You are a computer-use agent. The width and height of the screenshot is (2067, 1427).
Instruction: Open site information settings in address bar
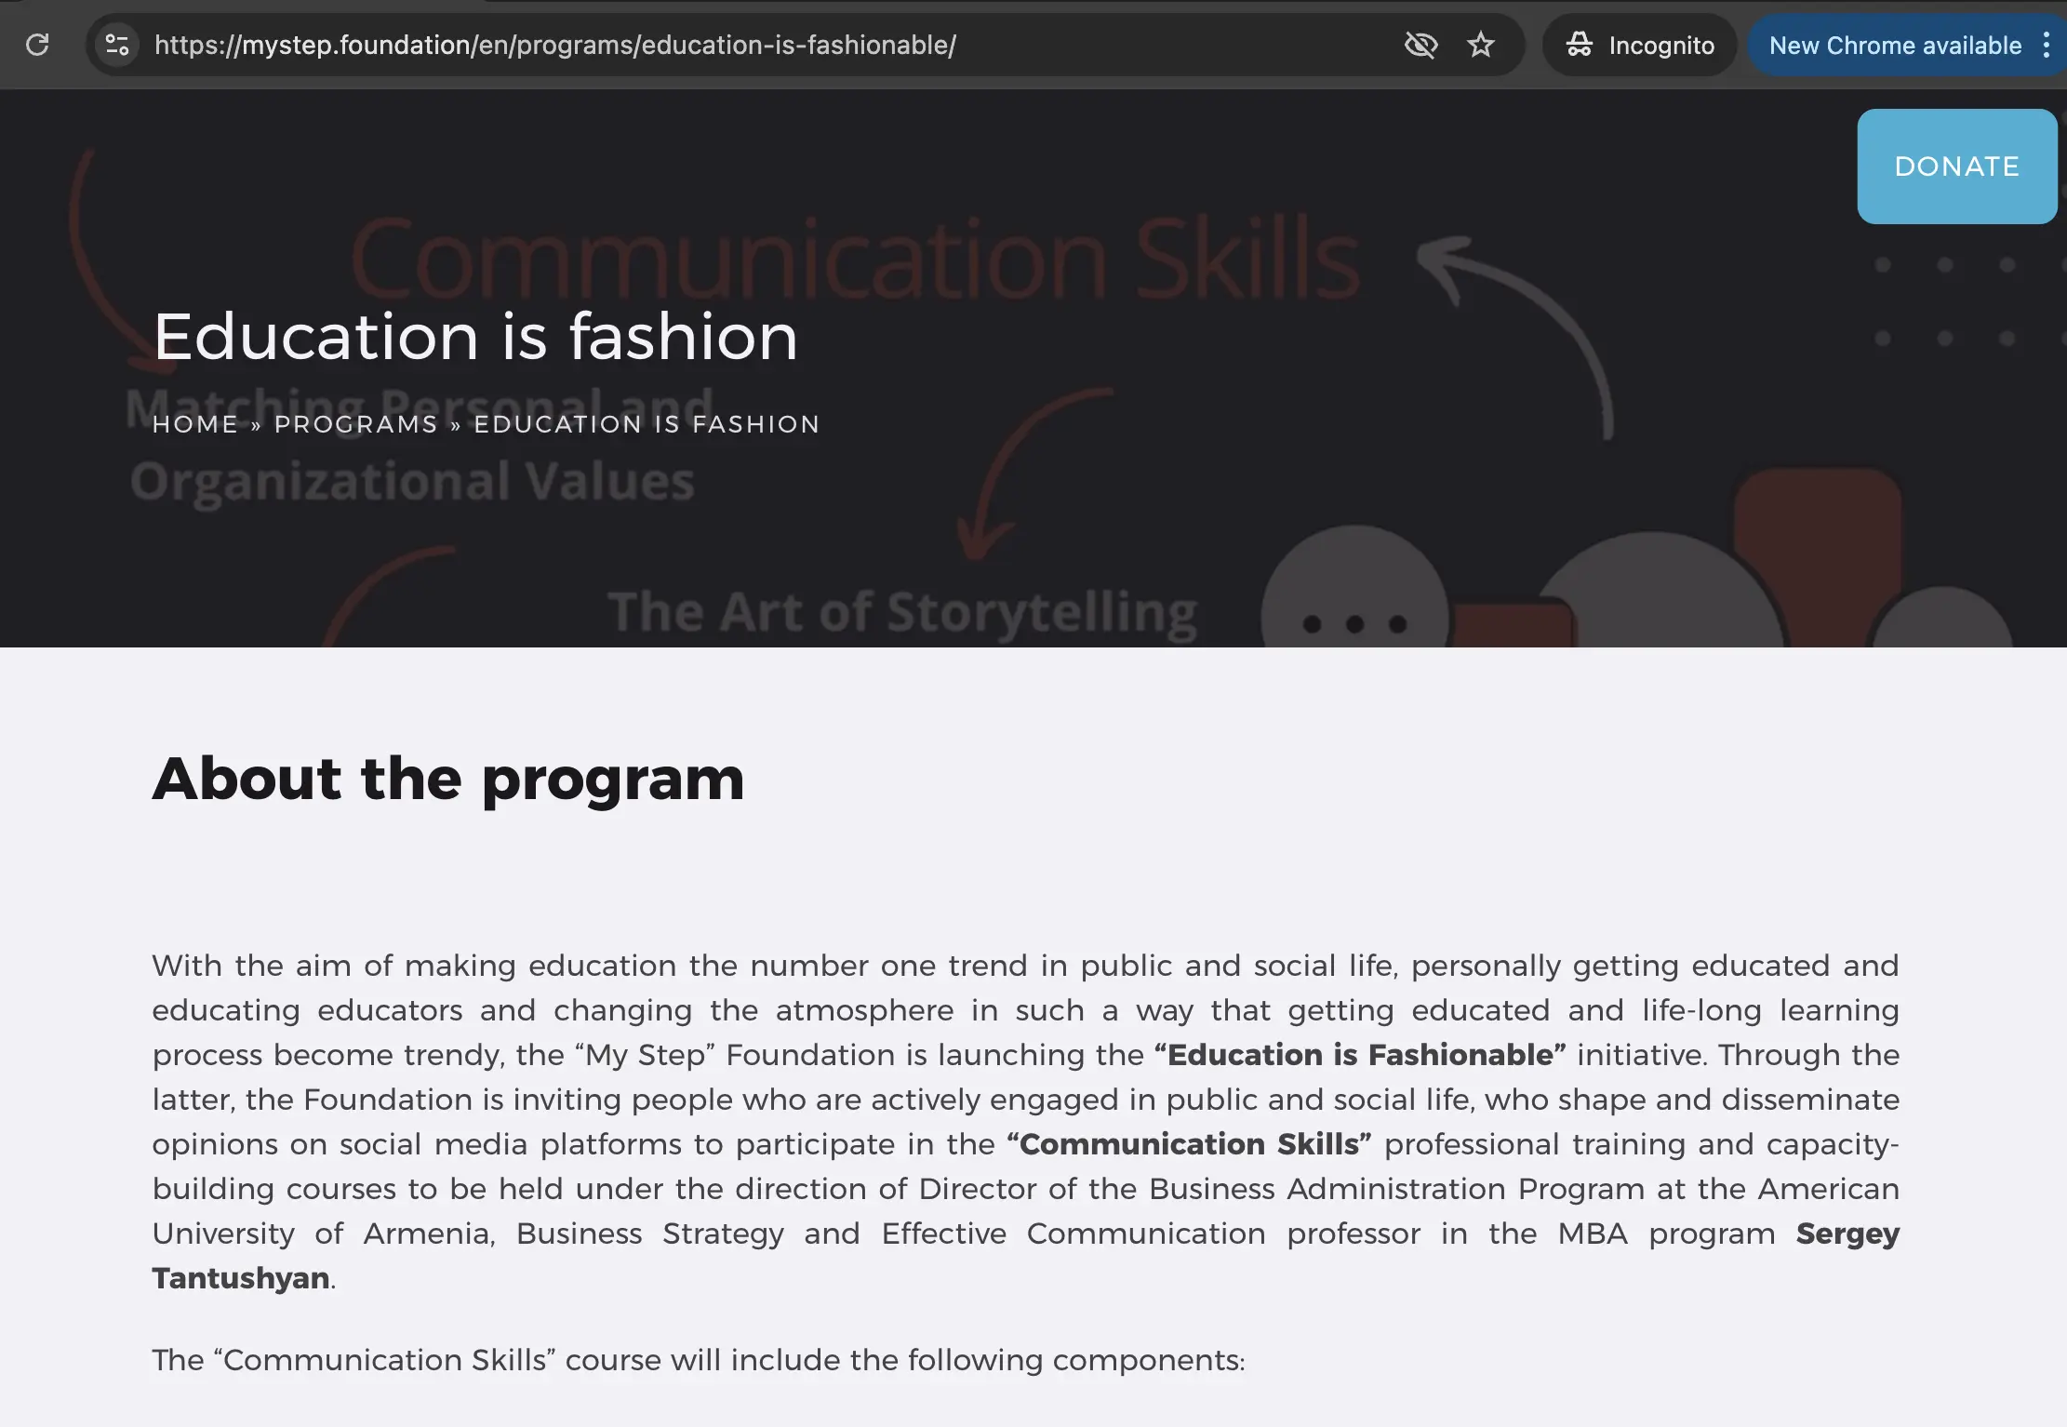(117, 45)
